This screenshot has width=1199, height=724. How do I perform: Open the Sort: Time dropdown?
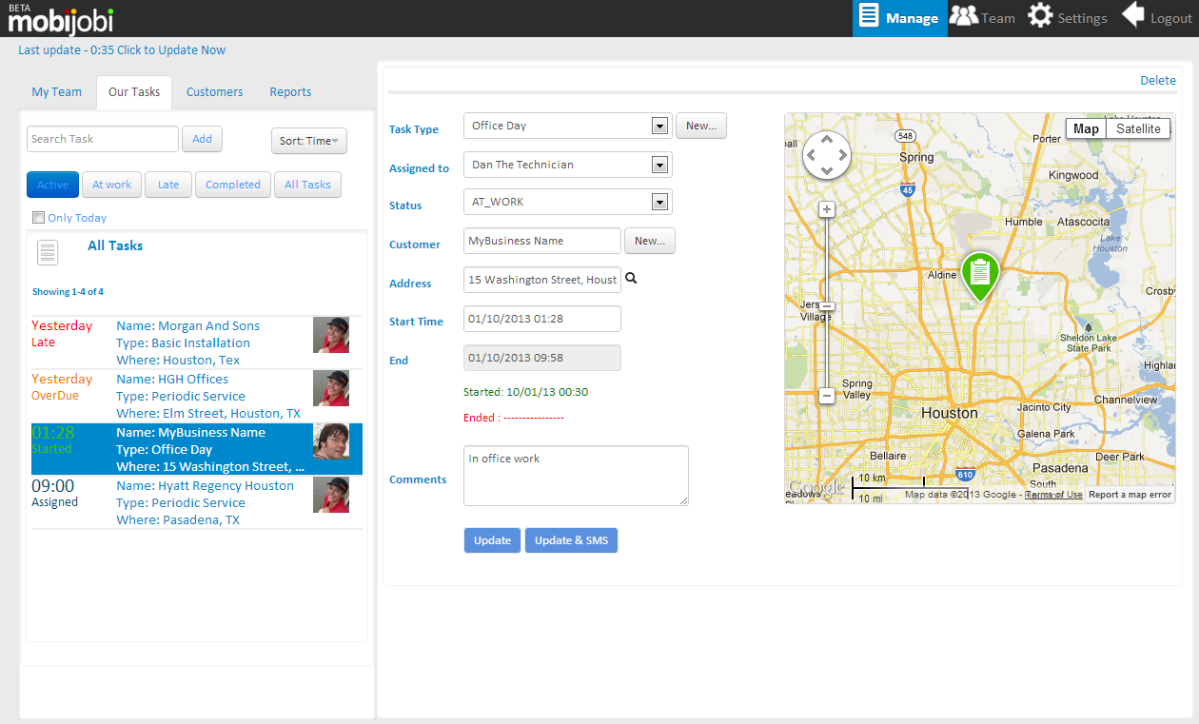[x=309, y=141]
